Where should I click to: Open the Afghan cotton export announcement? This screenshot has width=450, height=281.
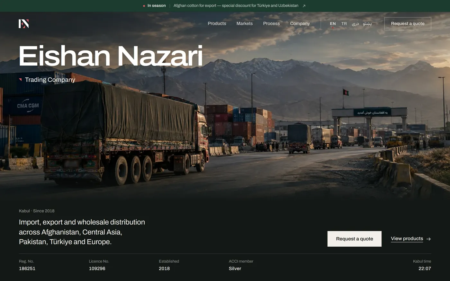pyautogui.click(x=236, y=6)
